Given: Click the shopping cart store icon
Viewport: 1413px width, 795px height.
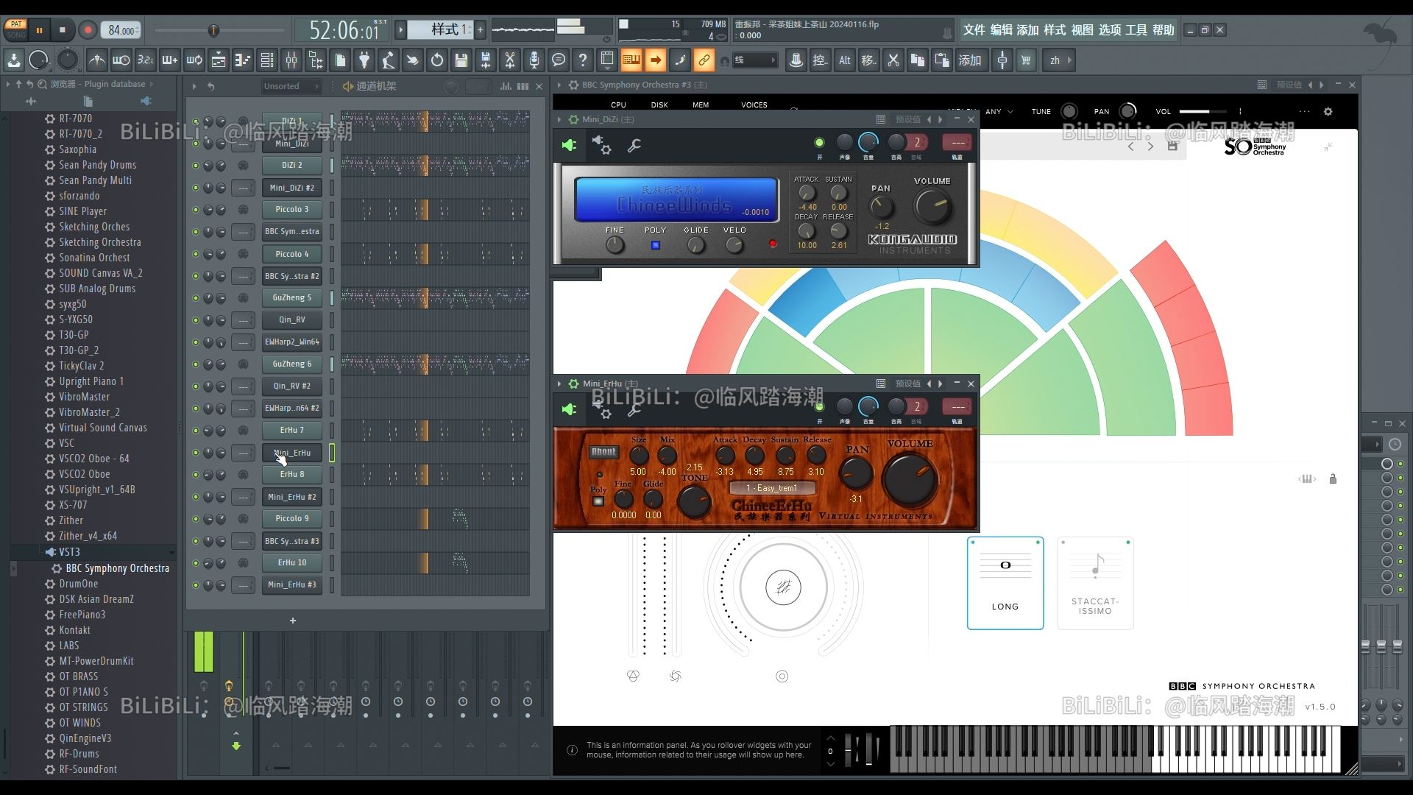Looking at the screenshot, I should click(x=1026, y=60).
